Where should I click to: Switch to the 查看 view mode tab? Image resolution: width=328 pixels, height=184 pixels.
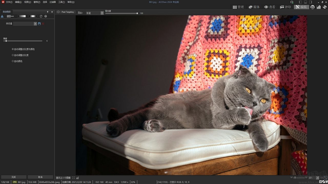tap(270, 7)
